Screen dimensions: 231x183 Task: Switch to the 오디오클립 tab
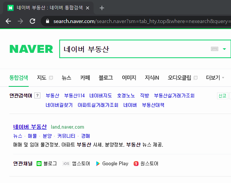tap(179, 78)
